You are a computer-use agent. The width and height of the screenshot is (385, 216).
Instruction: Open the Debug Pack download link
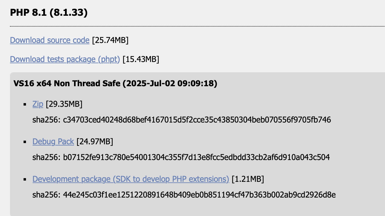pos(53,142)
